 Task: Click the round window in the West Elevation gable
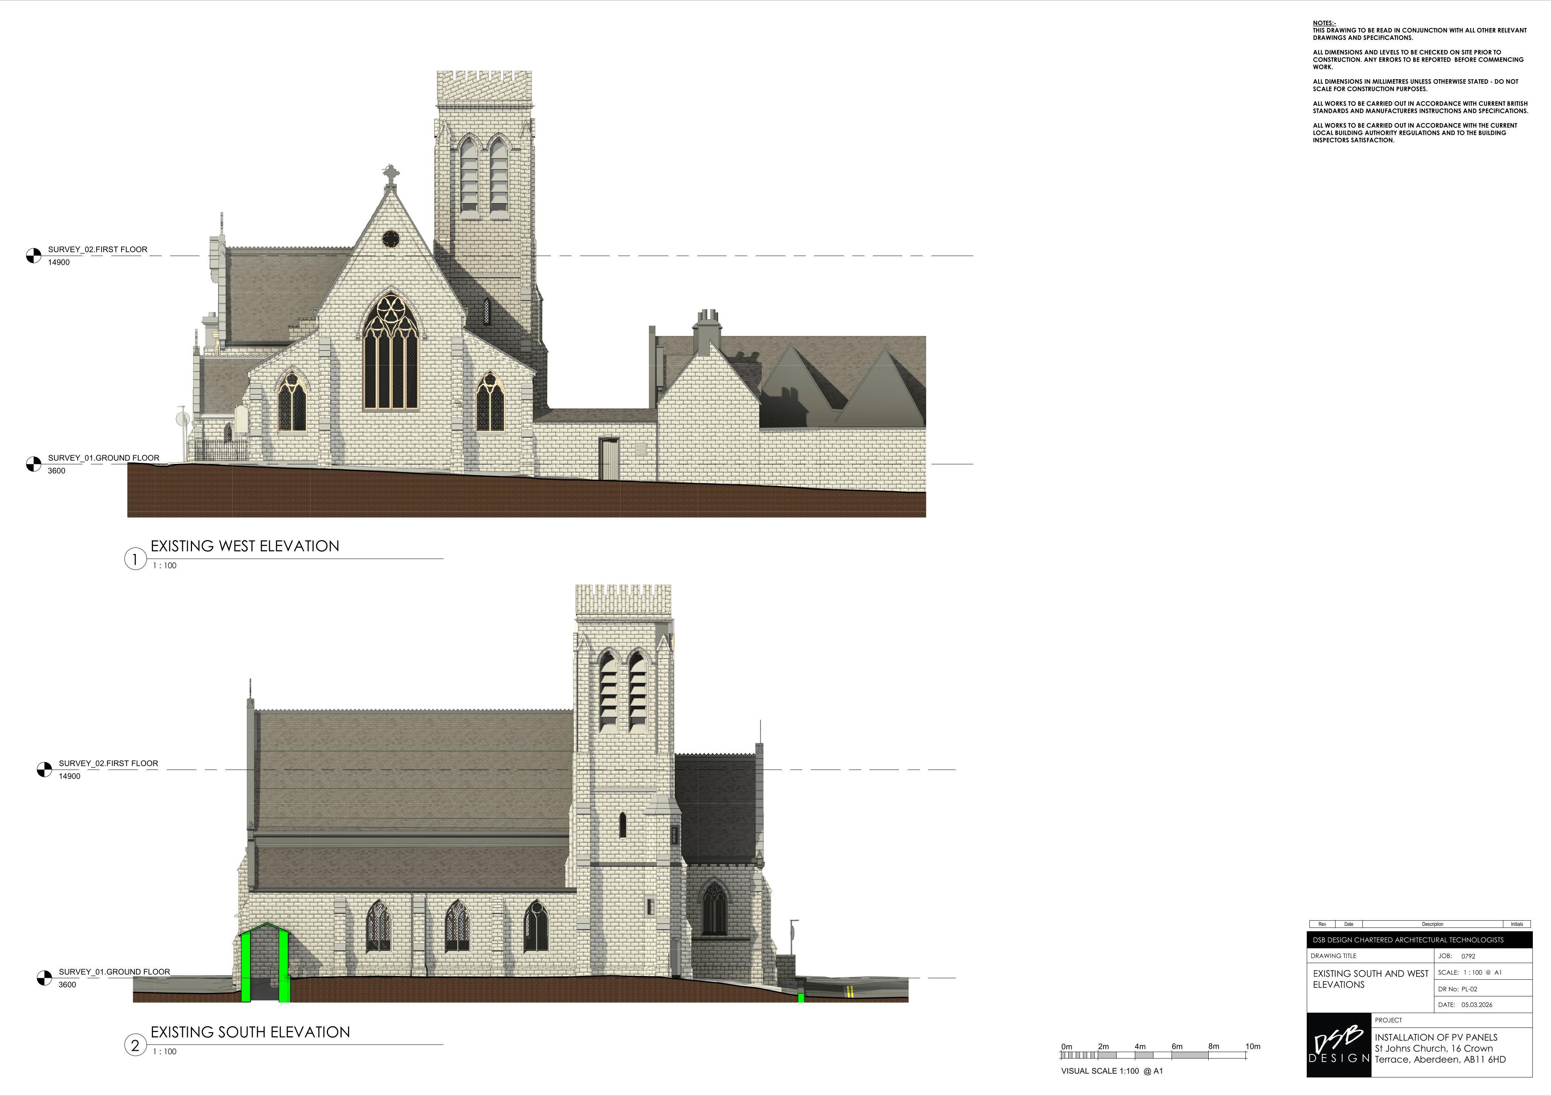pyautogui.click(x=390, y=239)
